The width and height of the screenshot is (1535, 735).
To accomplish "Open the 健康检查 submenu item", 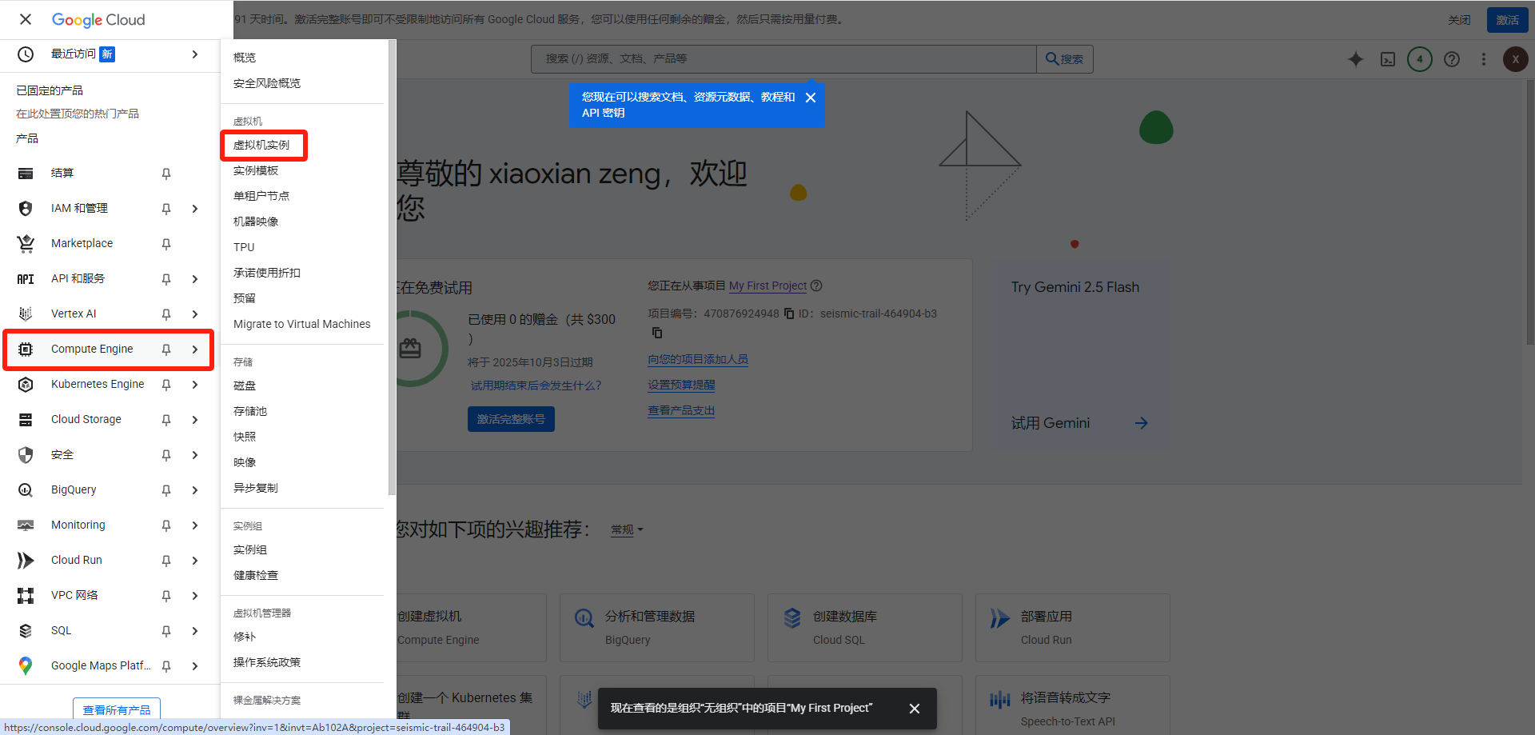I will (x=256, y=575).
